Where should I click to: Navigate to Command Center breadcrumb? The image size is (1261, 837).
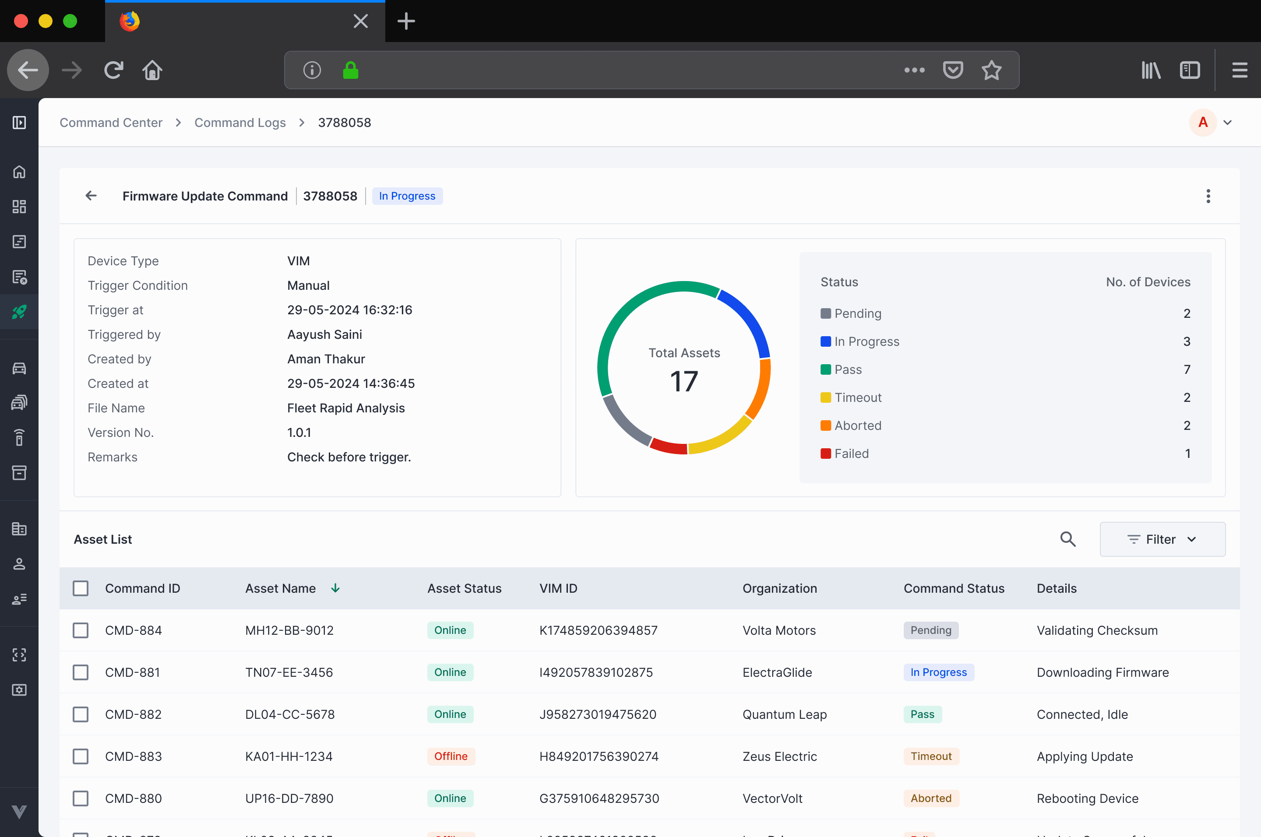[110, 123]
